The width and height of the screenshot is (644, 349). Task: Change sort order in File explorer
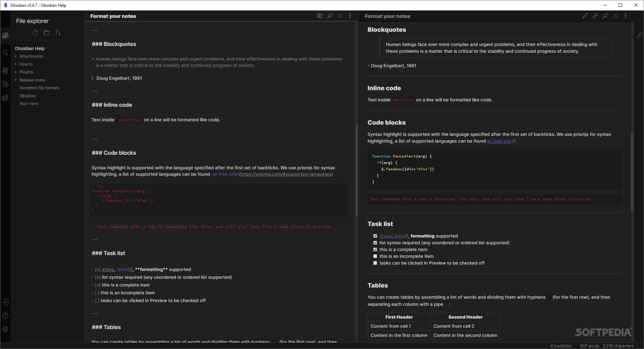(58, 32)
